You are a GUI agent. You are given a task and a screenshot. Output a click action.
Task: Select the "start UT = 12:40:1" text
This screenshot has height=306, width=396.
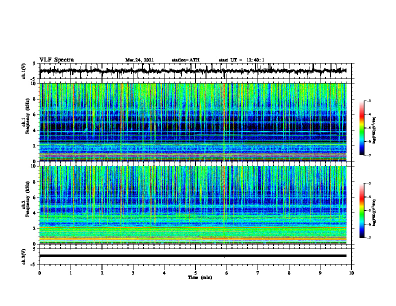[x=241, y=60]
